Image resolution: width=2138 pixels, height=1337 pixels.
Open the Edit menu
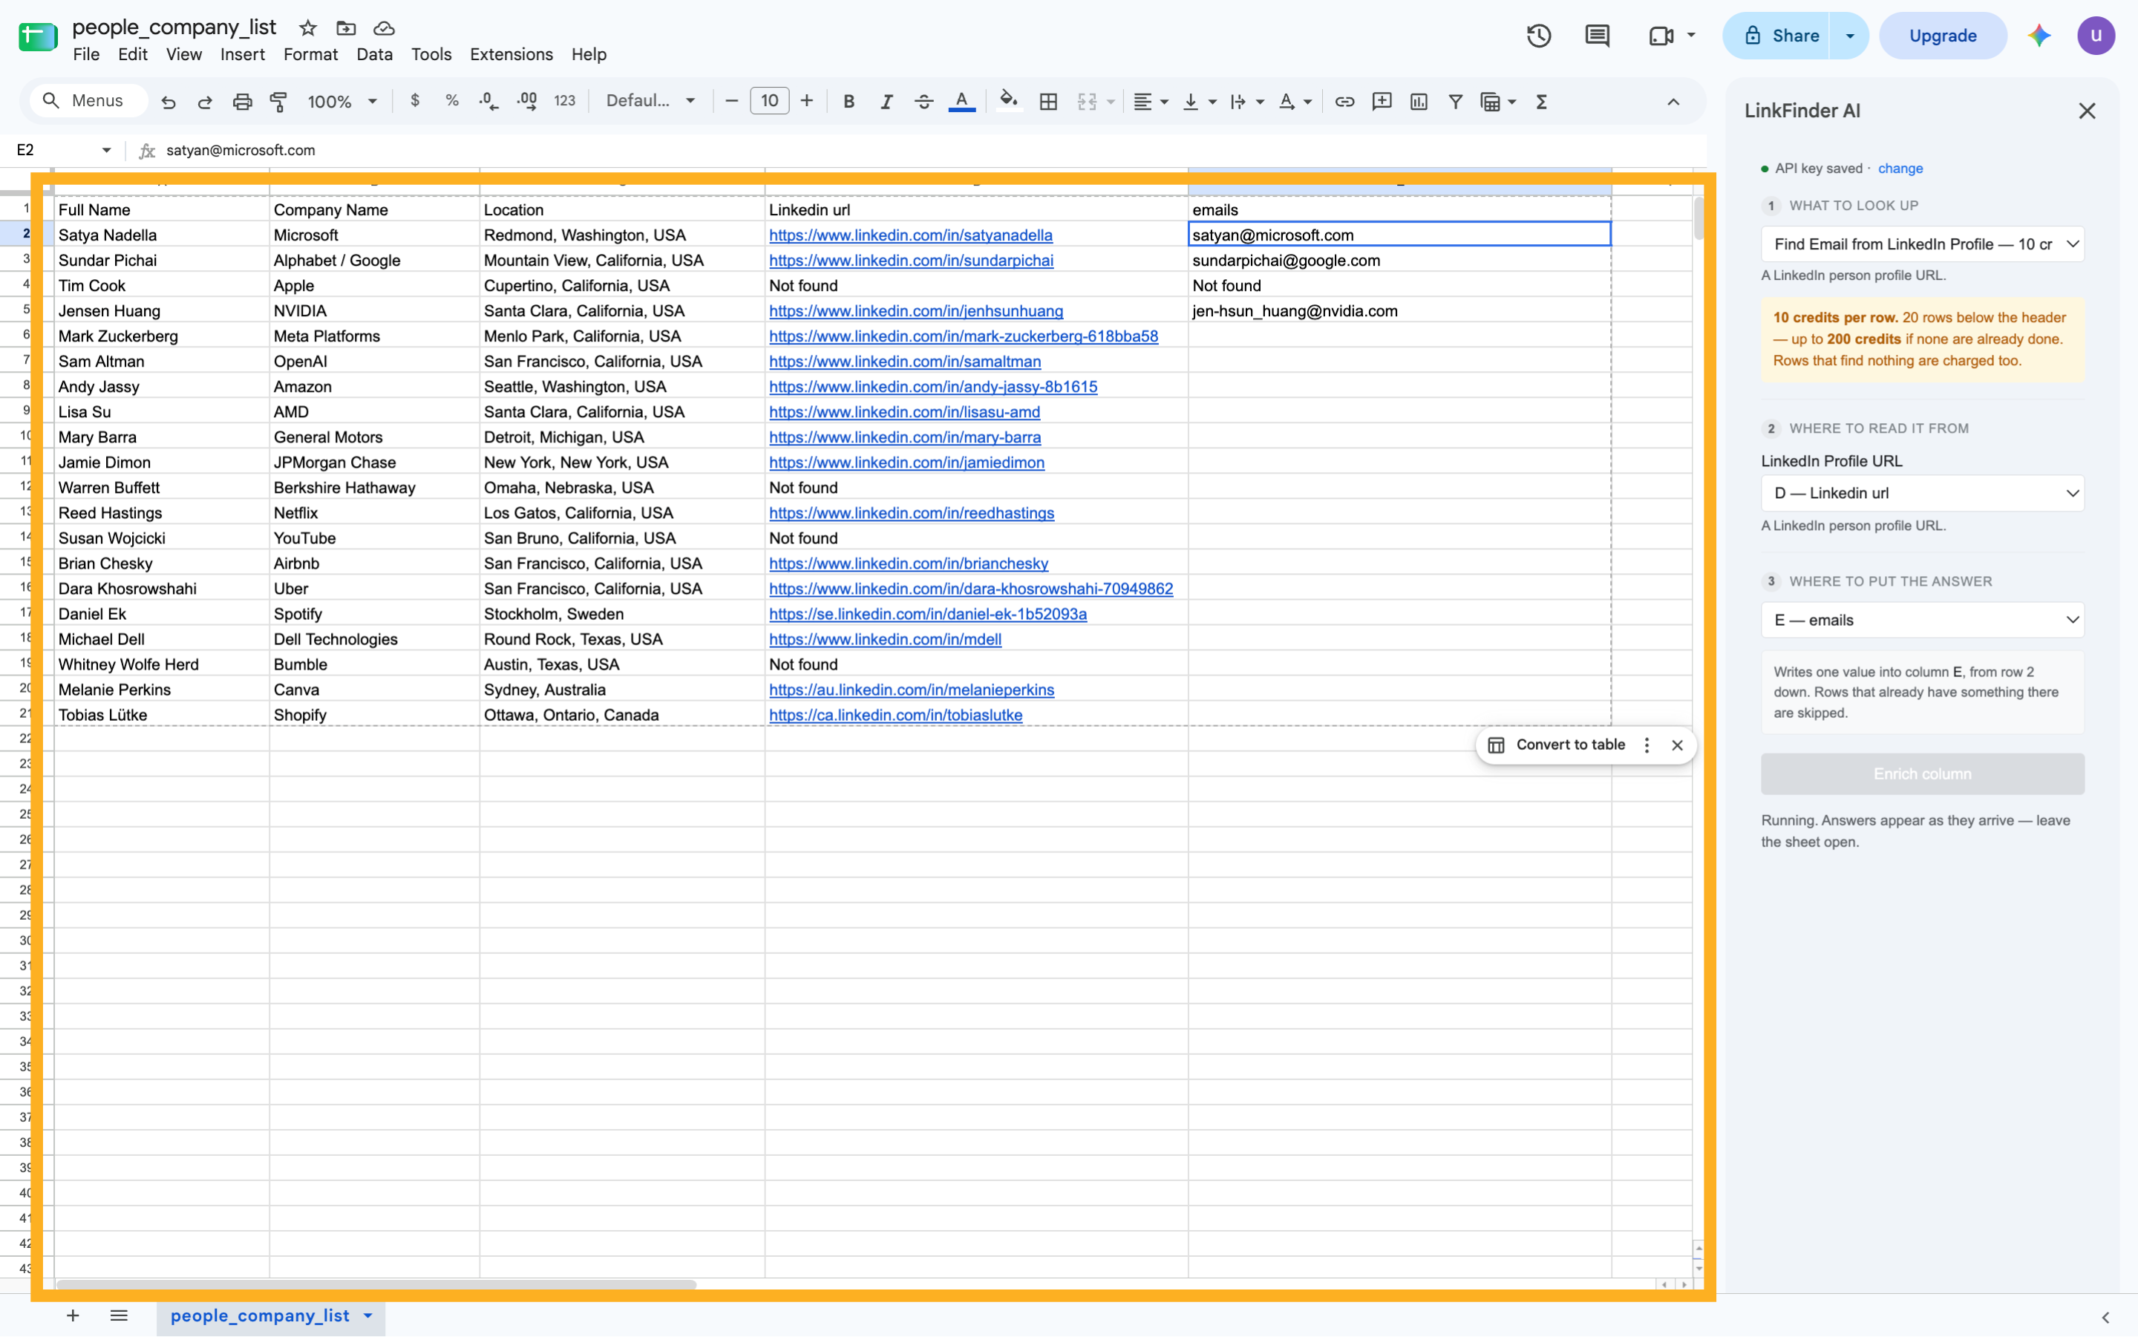(133, 55)
